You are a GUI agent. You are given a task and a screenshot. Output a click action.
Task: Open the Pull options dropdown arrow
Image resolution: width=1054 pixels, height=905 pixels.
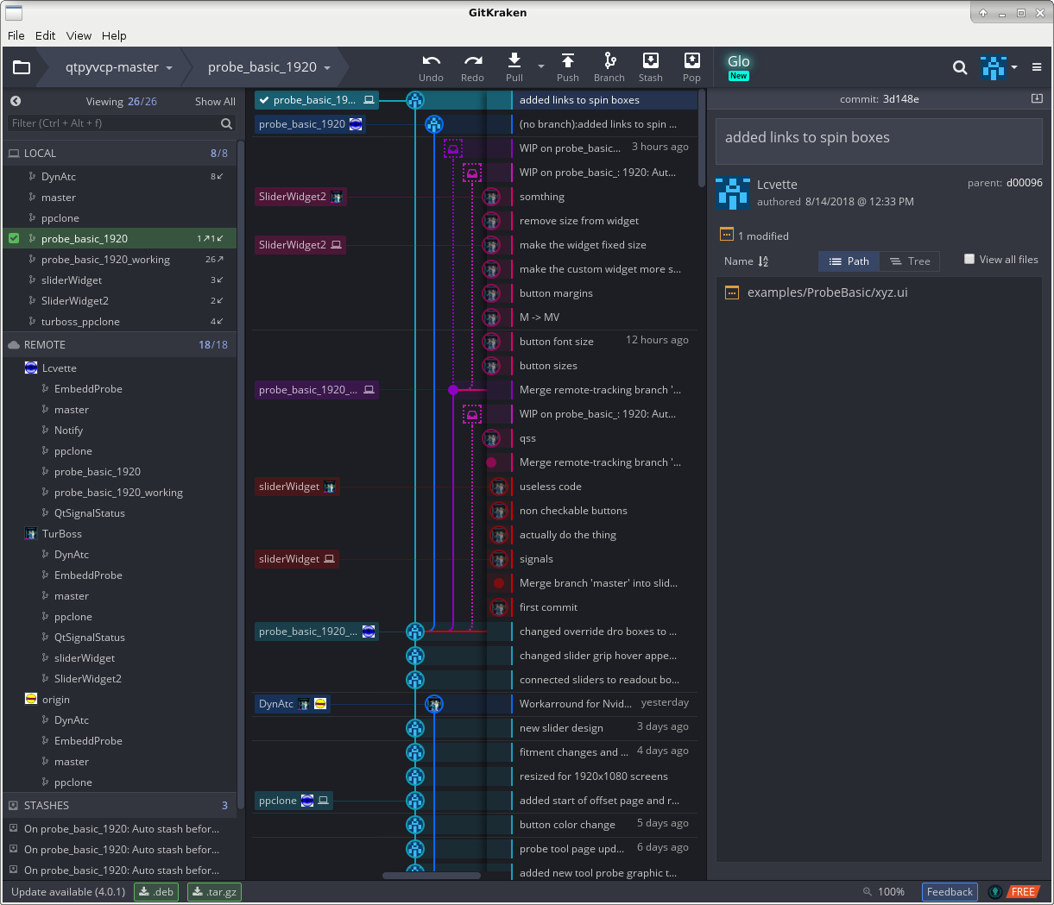pos(541,66)
